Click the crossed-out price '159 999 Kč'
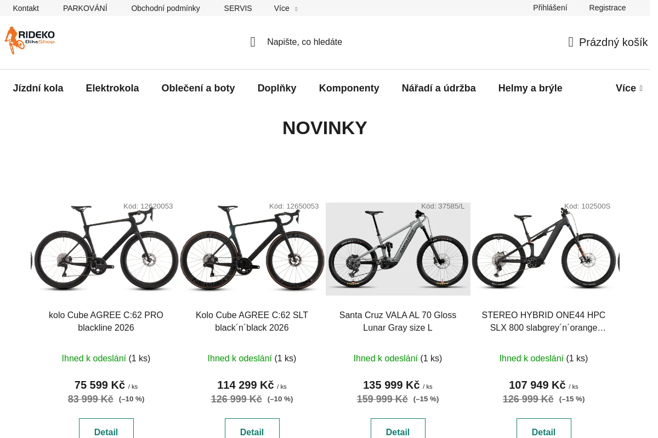This screenshot has width=658, height=438. click(382, 399)
